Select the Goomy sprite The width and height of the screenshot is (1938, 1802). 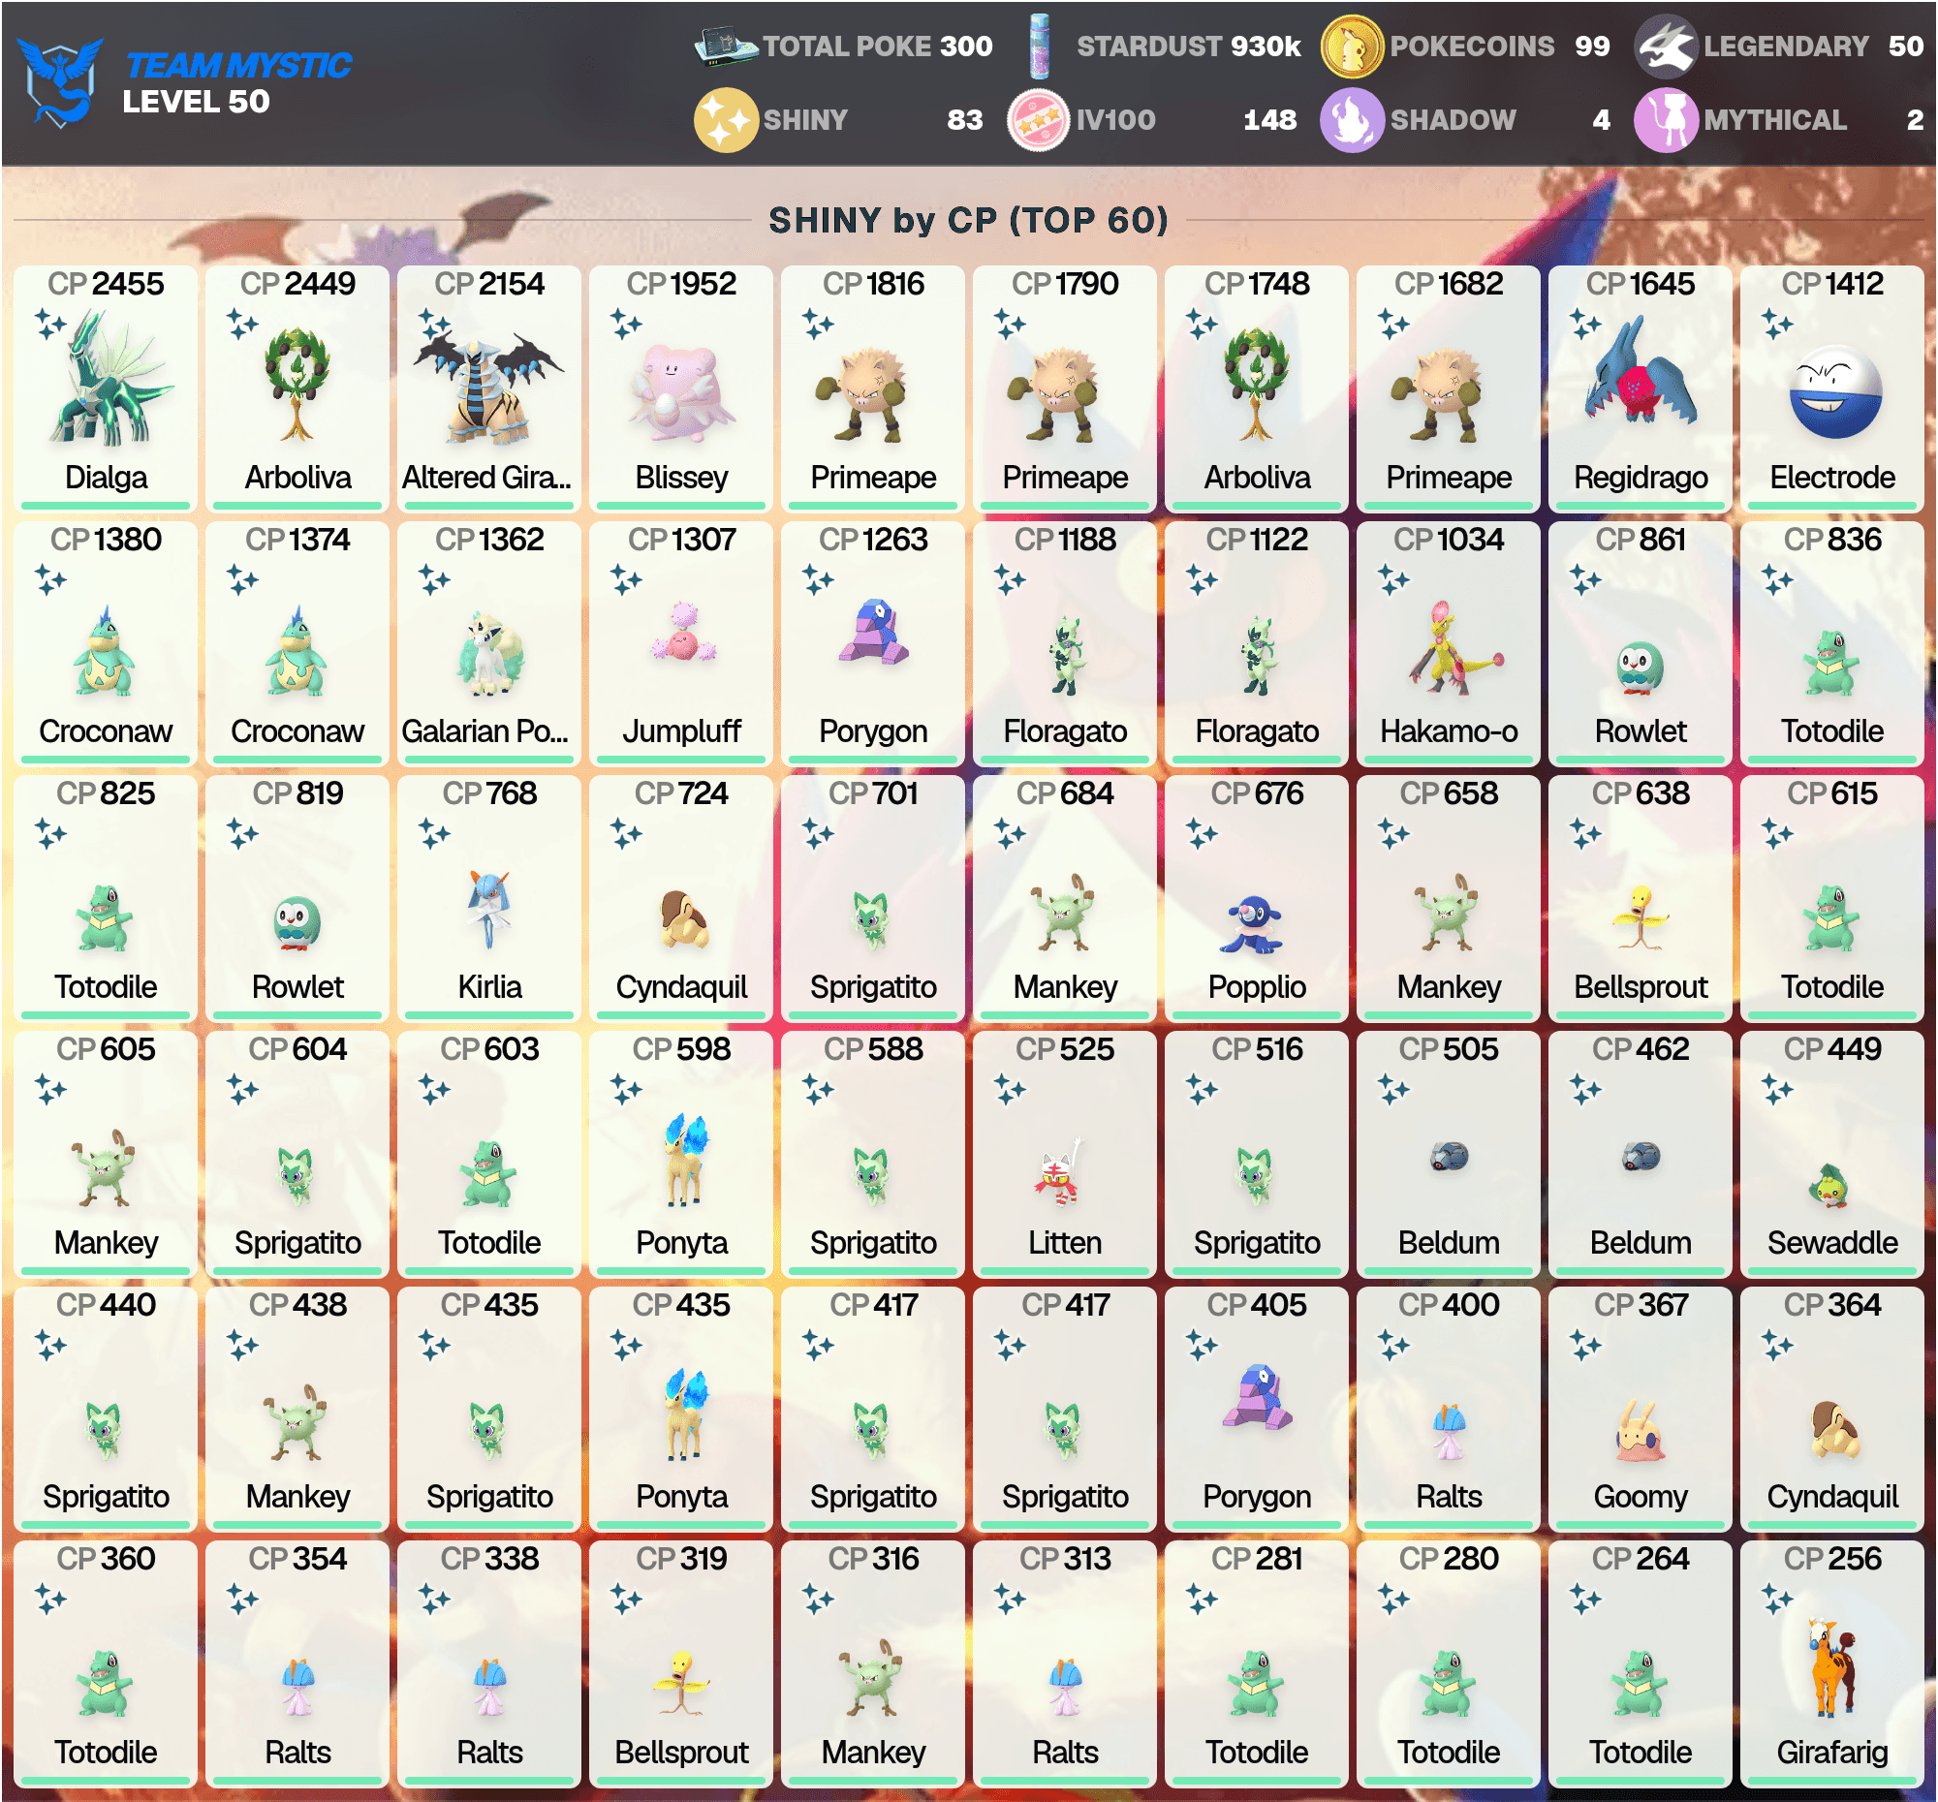click(x=1641, y=1430)
